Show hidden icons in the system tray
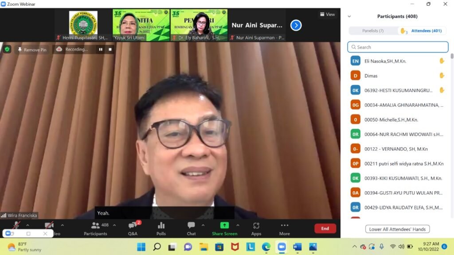The height and width of the screenshot is (255, 454). coord(354,247)
